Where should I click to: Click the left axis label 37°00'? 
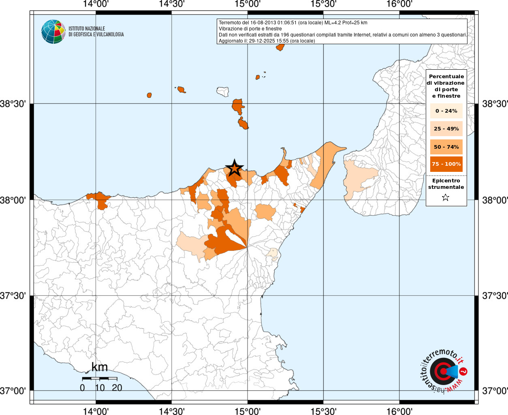pyautogui.click(x=13, y=391)
